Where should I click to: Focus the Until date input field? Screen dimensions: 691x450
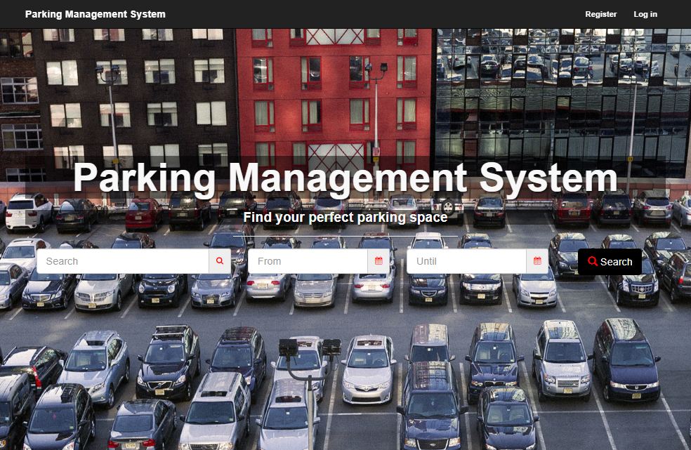coord(466,261)
